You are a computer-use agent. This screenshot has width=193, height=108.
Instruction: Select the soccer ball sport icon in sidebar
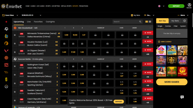[6, 29]
